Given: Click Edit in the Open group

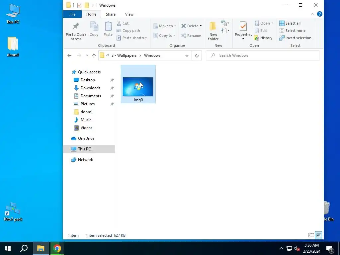Looking at the screenshot, I should point(261,31).
